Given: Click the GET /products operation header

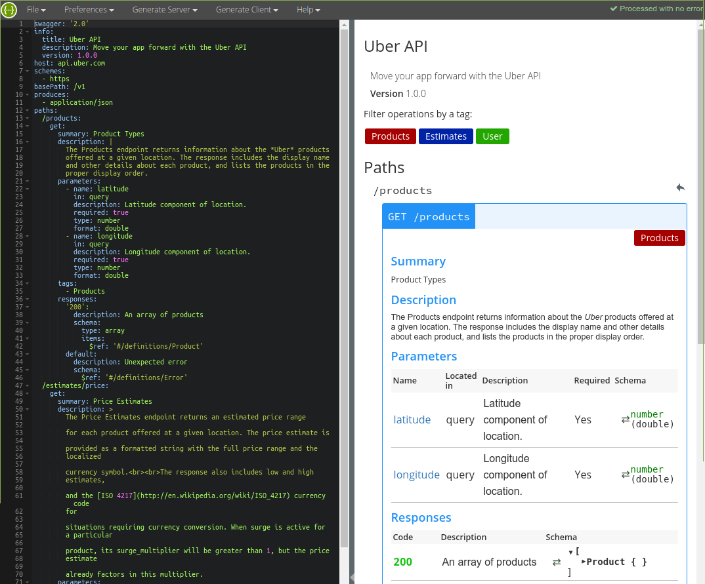Looking at the screenshot, I should pos(429,217).
